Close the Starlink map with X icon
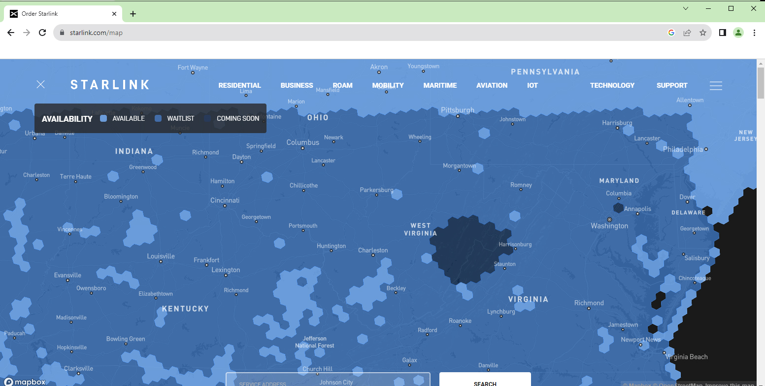Screen dimensions: 765x386 (41, 84)
